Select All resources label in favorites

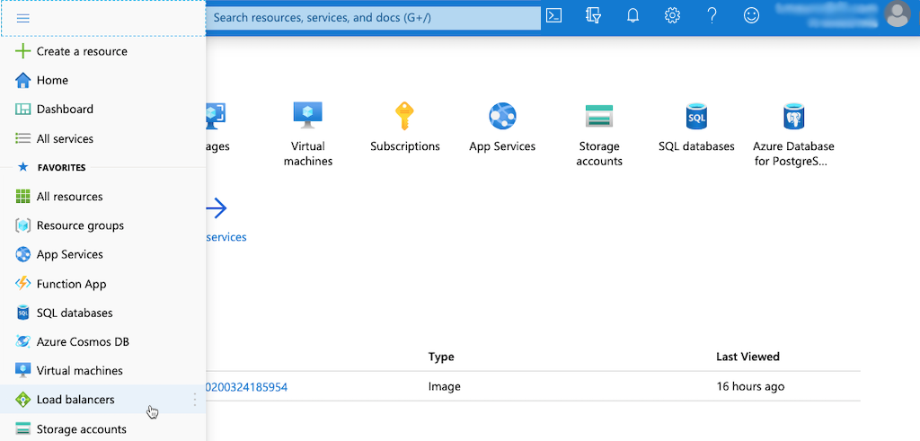[x=69, y=197]
